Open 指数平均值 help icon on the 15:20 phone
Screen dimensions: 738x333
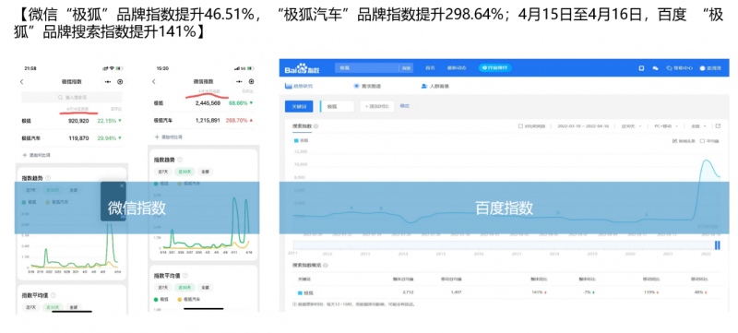coord(184,276)
